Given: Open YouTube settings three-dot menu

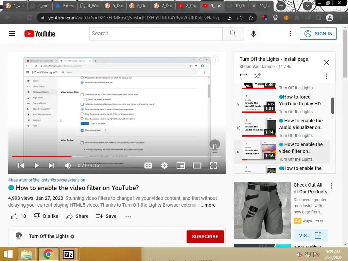Looking at the screenshot, I should (x=290, y=34).
